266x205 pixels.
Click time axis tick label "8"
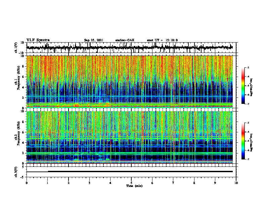pyautogui.click(x=194, y=183)
